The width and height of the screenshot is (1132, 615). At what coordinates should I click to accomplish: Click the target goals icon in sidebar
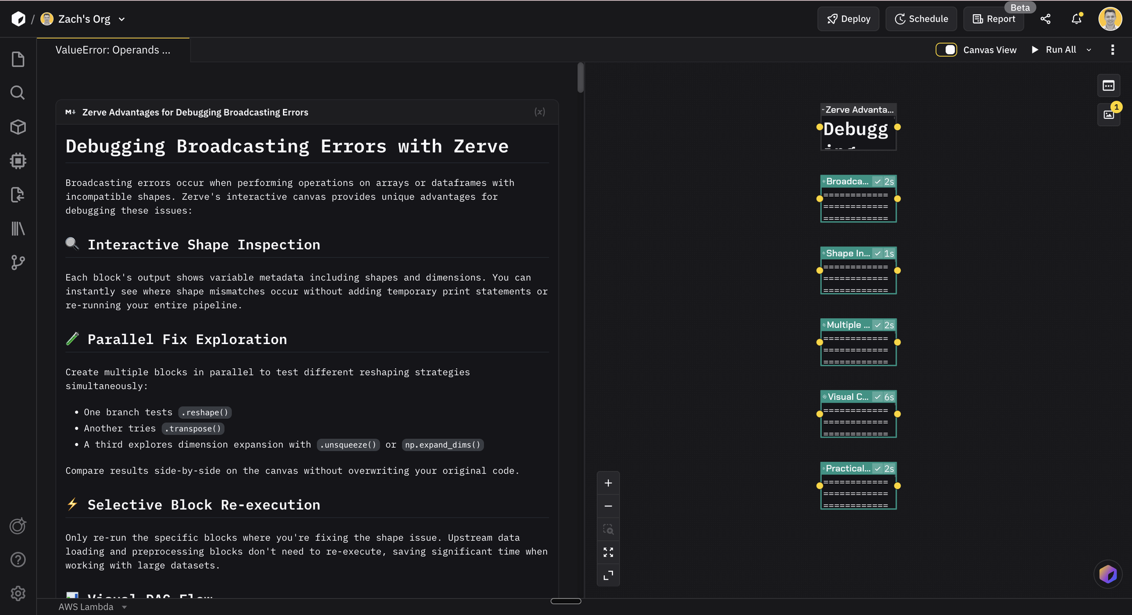tap(18, 526)
